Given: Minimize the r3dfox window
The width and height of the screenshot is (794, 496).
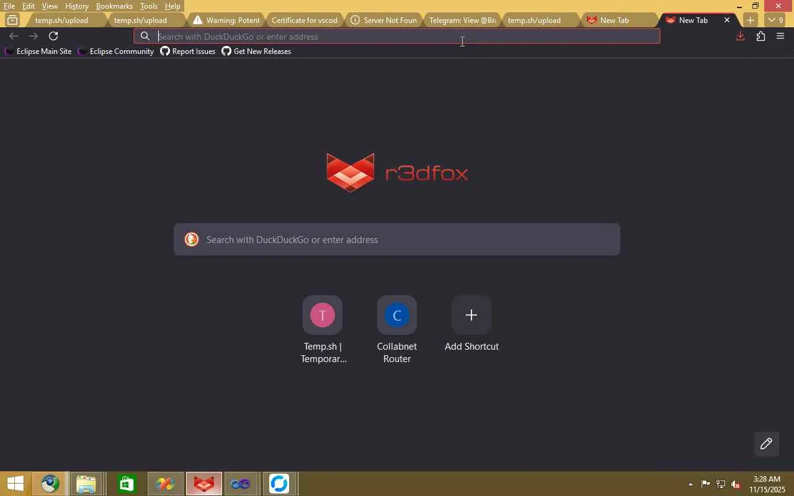Looking at the screenshot, I should (739, 6).
